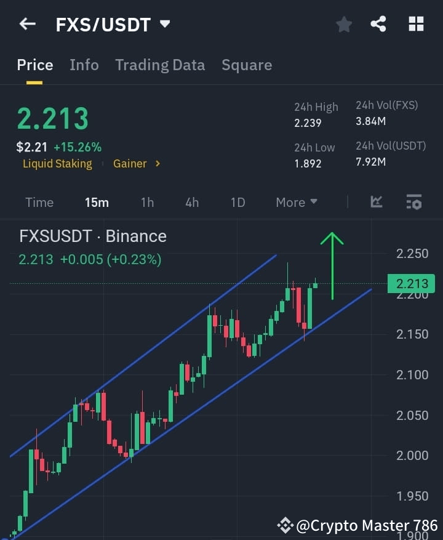Mark FXS/USDT as a favorite star

point(343,25)
